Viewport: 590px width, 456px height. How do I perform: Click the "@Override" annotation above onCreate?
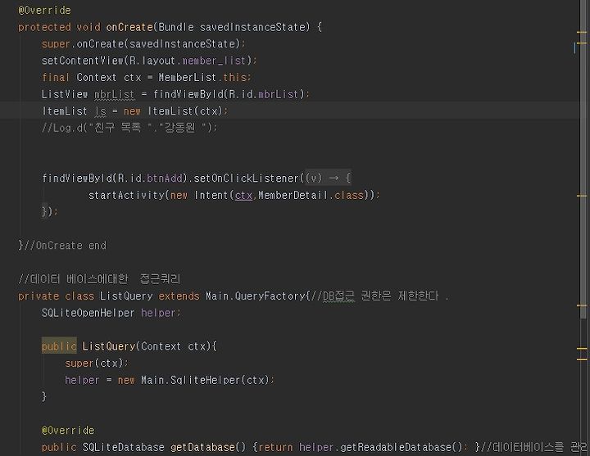(x=44, y=11)
